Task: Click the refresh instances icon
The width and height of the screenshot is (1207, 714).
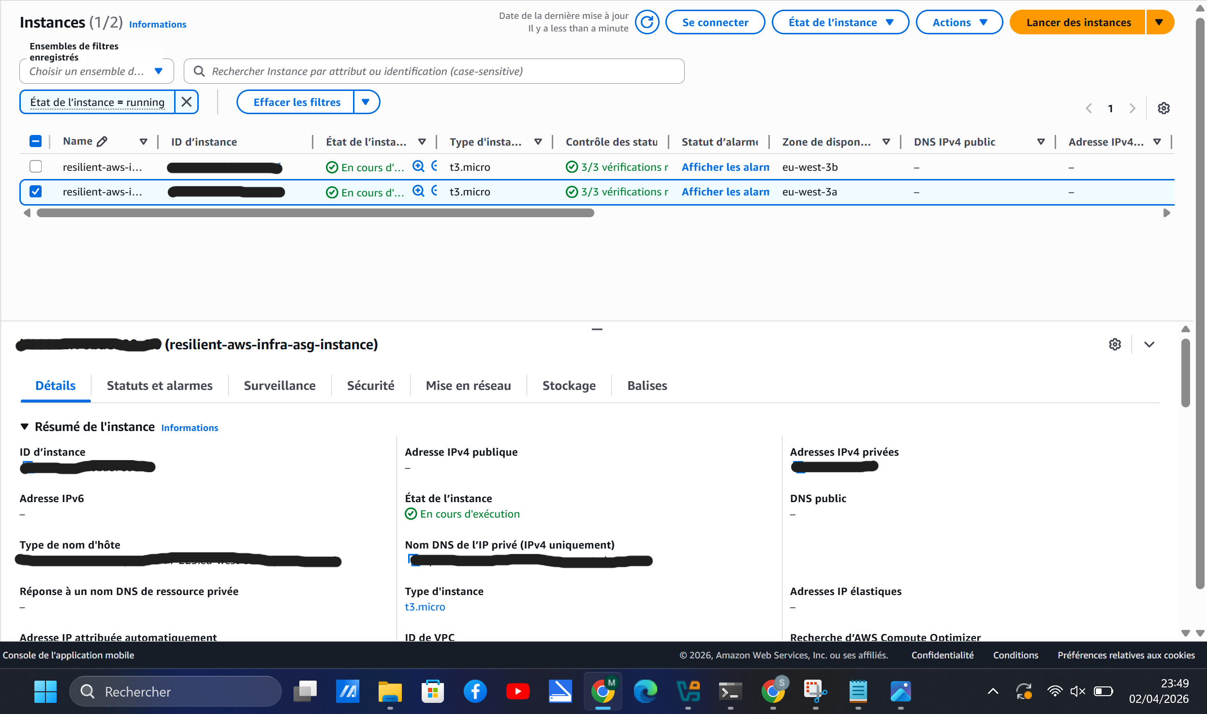Action: pyautogui.click(x=648, y=22)
